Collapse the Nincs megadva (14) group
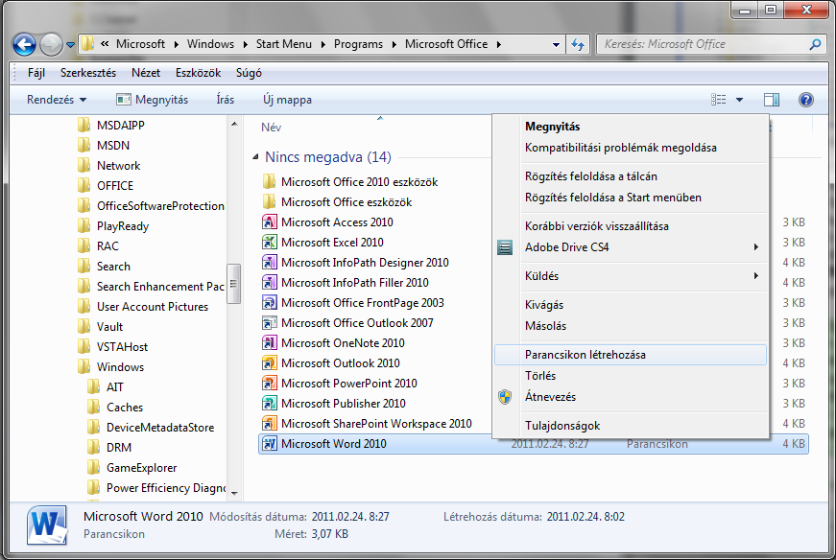 tap(256, 157)
